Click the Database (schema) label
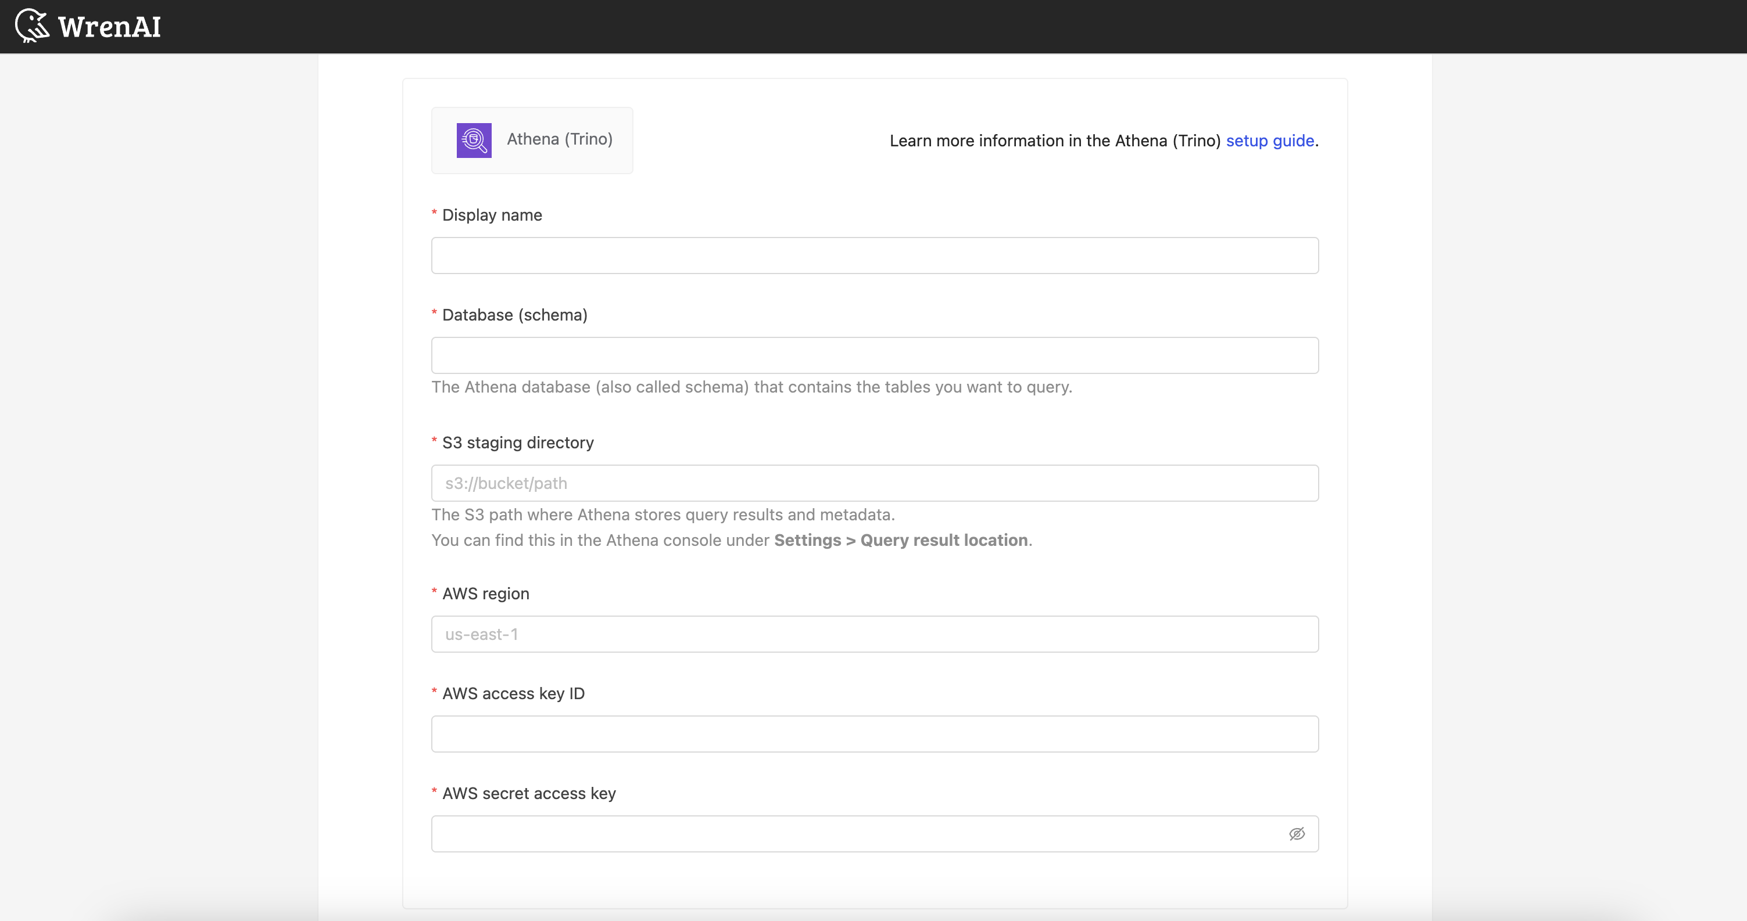Image resolution: width=1747 pixels, height=921 pixels. (x=515, y=315)
